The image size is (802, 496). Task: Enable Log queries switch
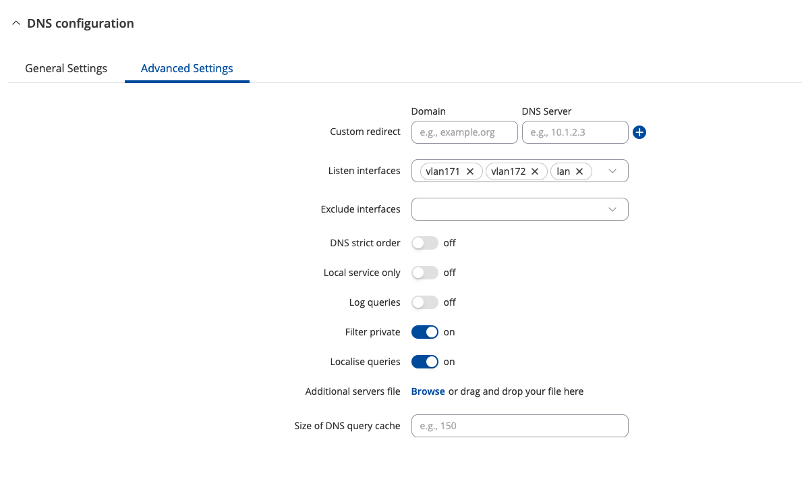424,302
